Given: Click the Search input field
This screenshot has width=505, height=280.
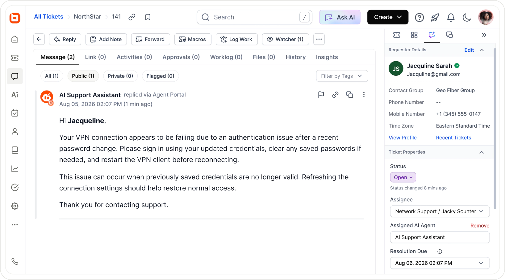Looking at the screenshot, I should (255, 17).
